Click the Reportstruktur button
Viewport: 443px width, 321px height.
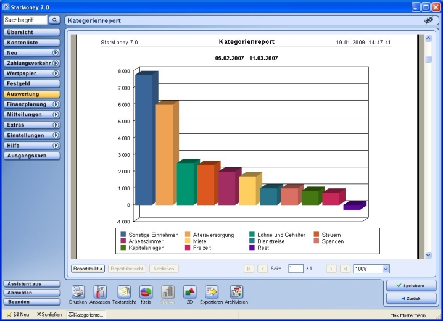[88, 269]
